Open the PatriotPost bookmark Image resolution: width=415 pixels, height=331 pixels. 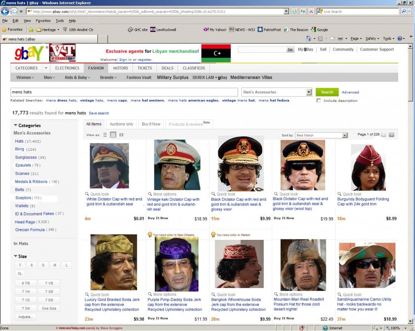click(269, 30)
